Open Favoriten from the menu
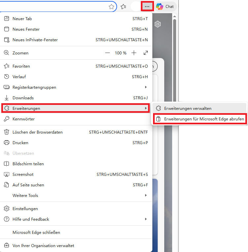 pyautogui.click(x=76, y=66)
